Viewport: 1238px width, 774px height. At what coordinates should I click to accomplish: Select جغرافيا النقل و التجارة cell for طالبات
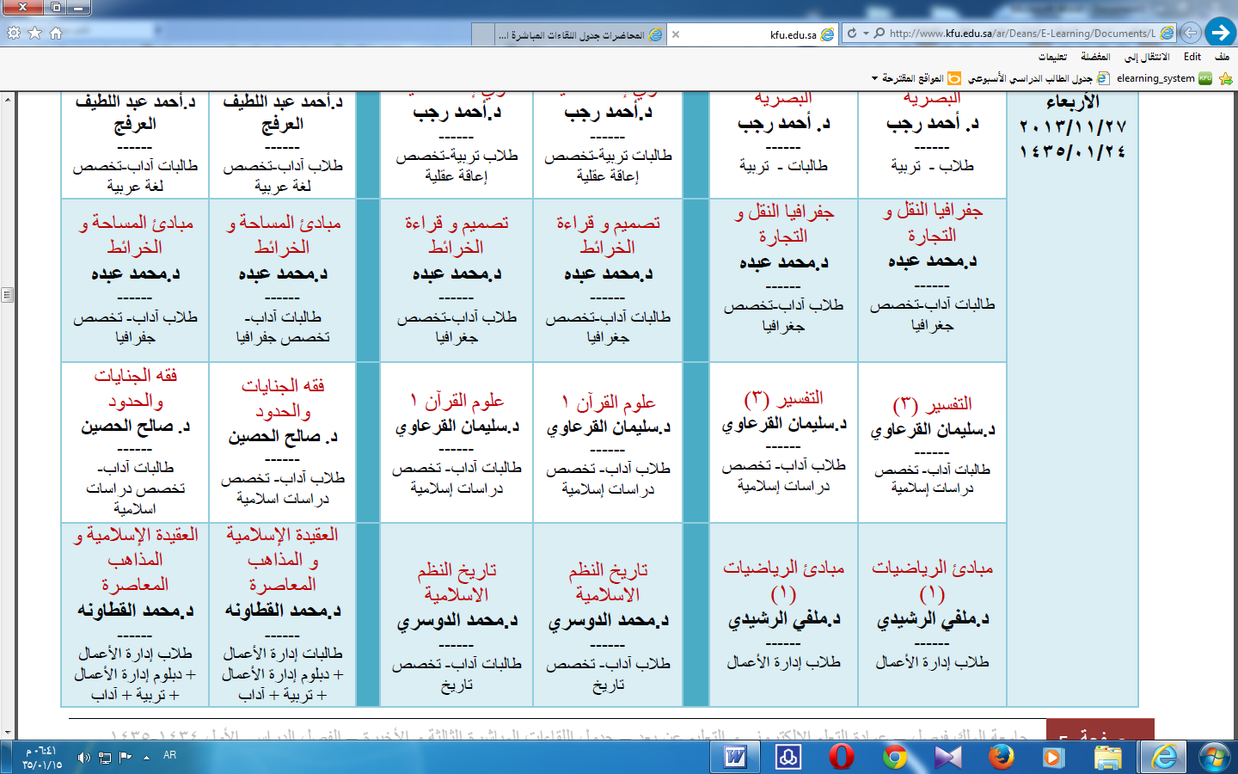click(x=932, y=279)
